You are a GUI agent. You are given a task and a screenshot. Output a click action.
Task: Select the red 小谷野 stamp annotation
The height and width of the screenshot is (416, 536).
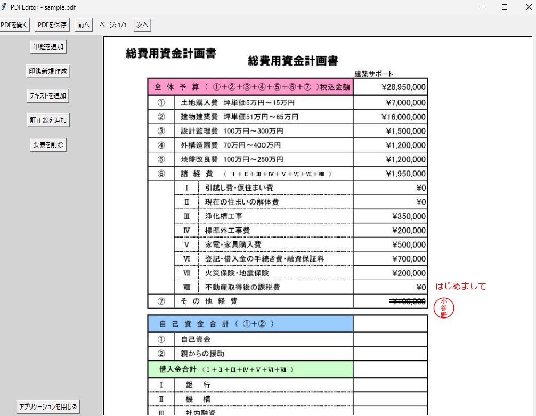click(x=443, y=308)
